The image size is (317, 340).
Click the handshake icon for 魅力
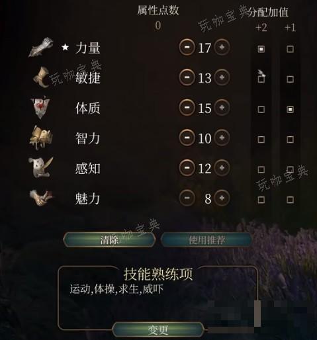pyautogui.click(x=41, y=198)
